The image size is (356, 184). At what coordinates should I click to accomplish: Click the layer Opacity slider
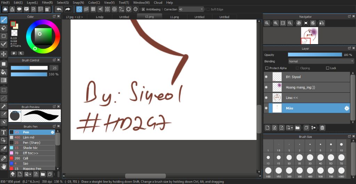point(315,55)
